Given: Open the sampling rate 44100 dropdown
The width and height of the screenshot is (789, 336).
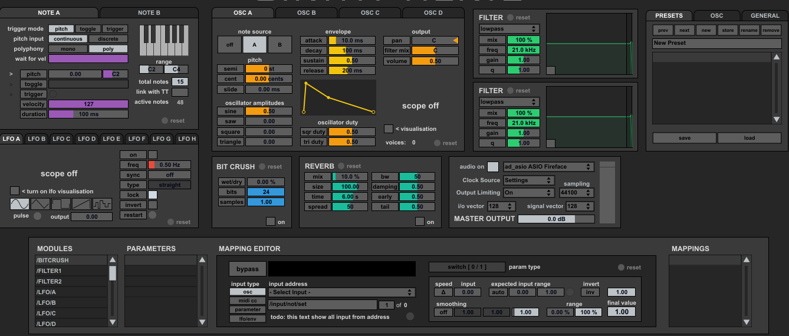Looking at the screenshot, I should (576, 193).
